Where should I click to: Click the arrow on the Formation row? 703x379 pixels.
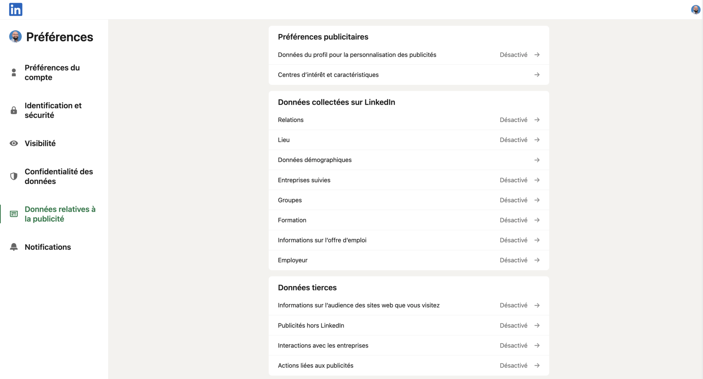pyautogui.click(x=537, y=220)
